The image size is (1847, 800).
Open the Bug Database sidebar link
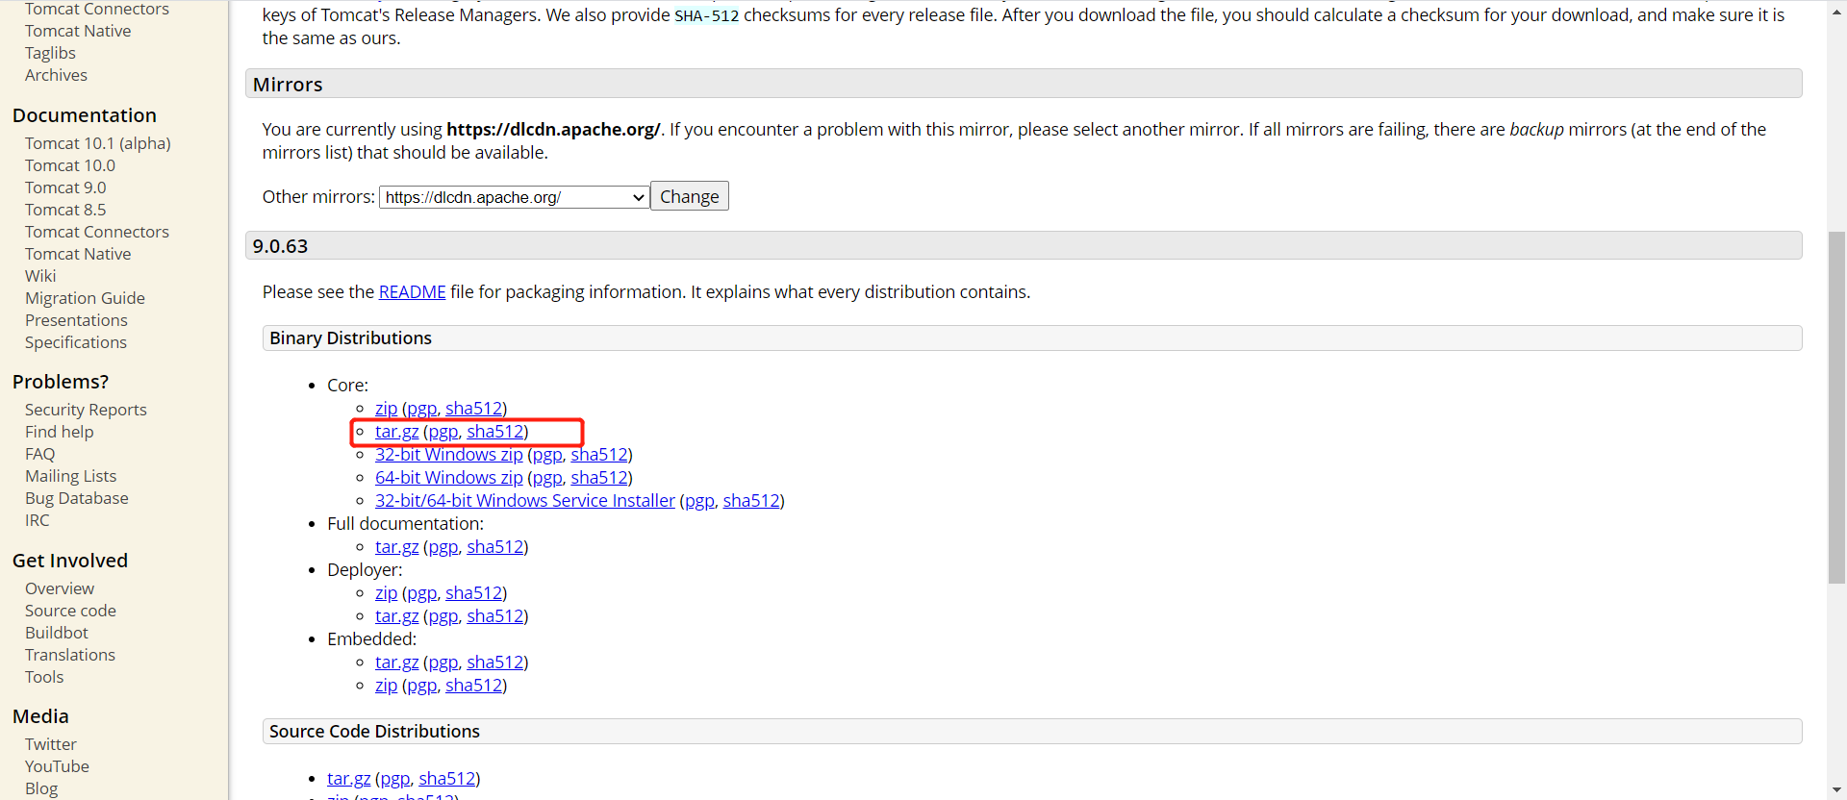click(76, 498)
